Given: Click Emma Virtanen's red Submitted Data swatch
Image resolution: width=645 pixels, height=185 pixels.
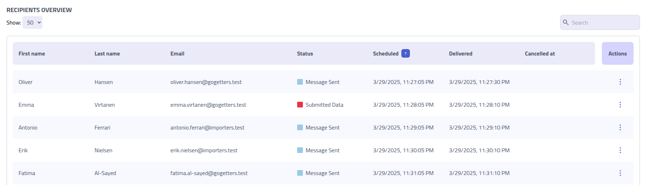Looking at the screenshot, I should click(x=300, y=105).
